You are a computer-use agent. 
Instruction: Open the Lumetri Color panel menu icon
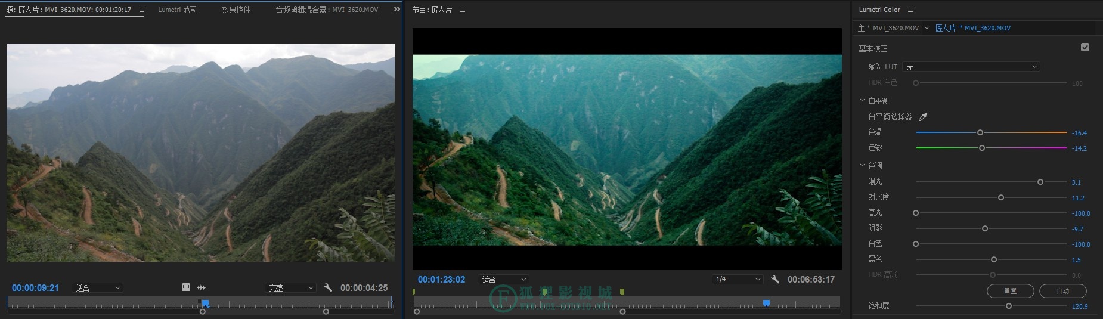[x=910, y=10]
